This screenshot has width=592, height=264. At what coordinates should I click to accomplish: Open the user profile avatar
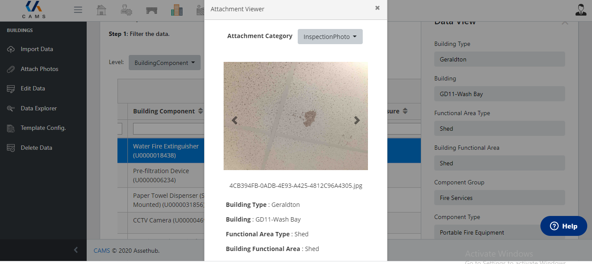click(581, 10)
